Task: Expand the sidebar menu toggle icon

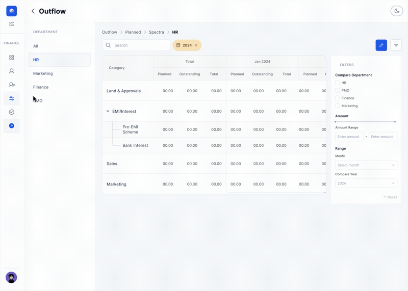Action: point(11,24)
